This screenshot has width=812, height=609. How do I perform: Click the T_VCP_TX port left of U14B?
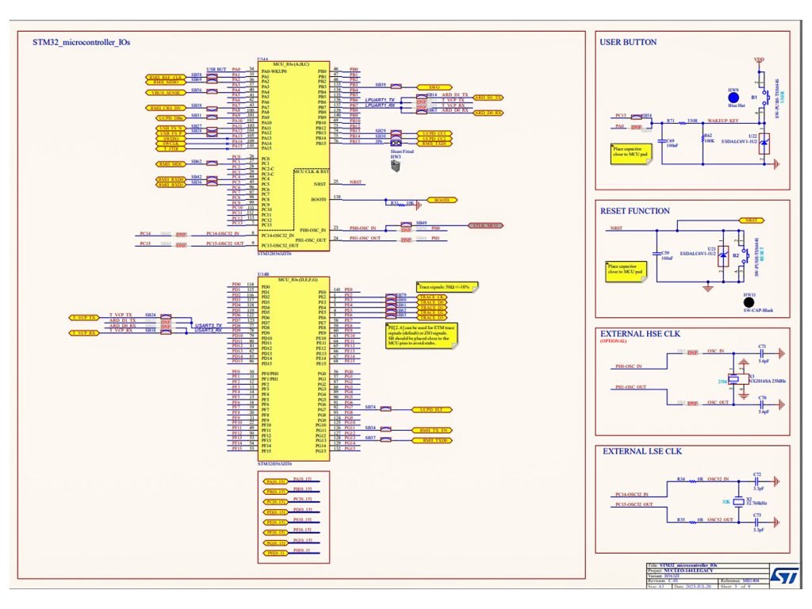coord(84,317)
